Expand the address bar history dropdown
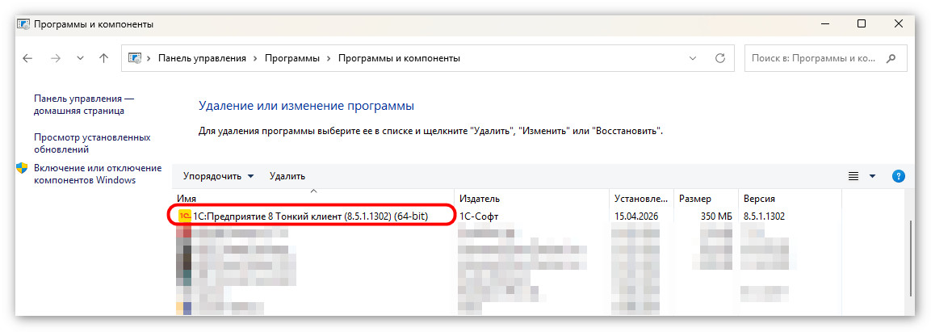The height and width of the screenshot is (332, 931). pyautogui.click(x=692, y=58)
